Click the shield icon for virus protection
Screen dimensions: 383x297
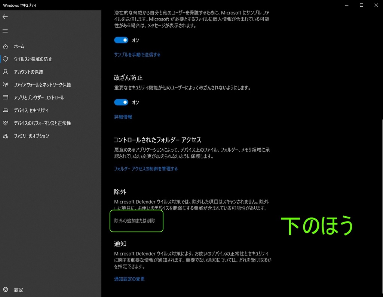pos(5,59)
